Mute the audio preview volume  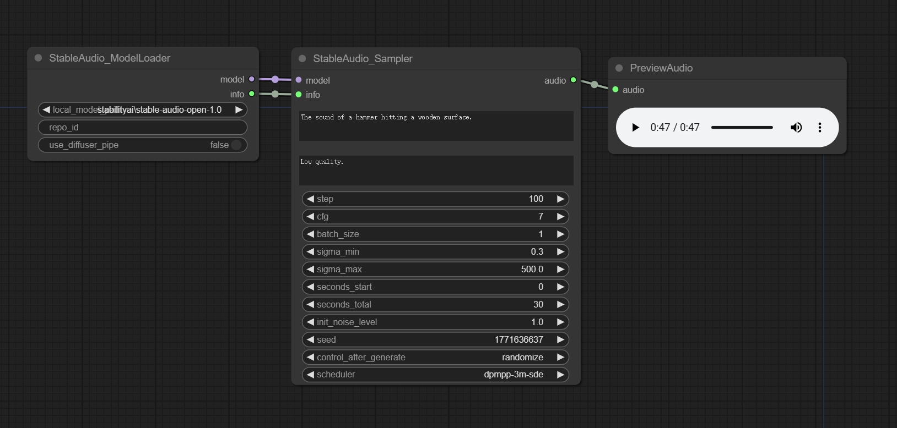click(x=796, y=128)
